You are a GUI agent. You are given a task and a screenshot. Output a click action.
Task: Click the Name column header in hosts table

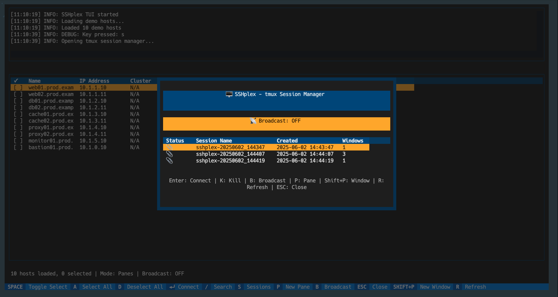pos(35,81)
